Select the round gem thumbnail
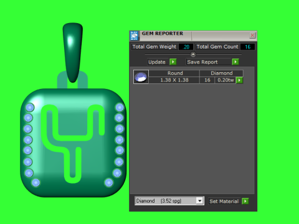The width and height of the screenshot is (299, 224). tap(141, 77)
